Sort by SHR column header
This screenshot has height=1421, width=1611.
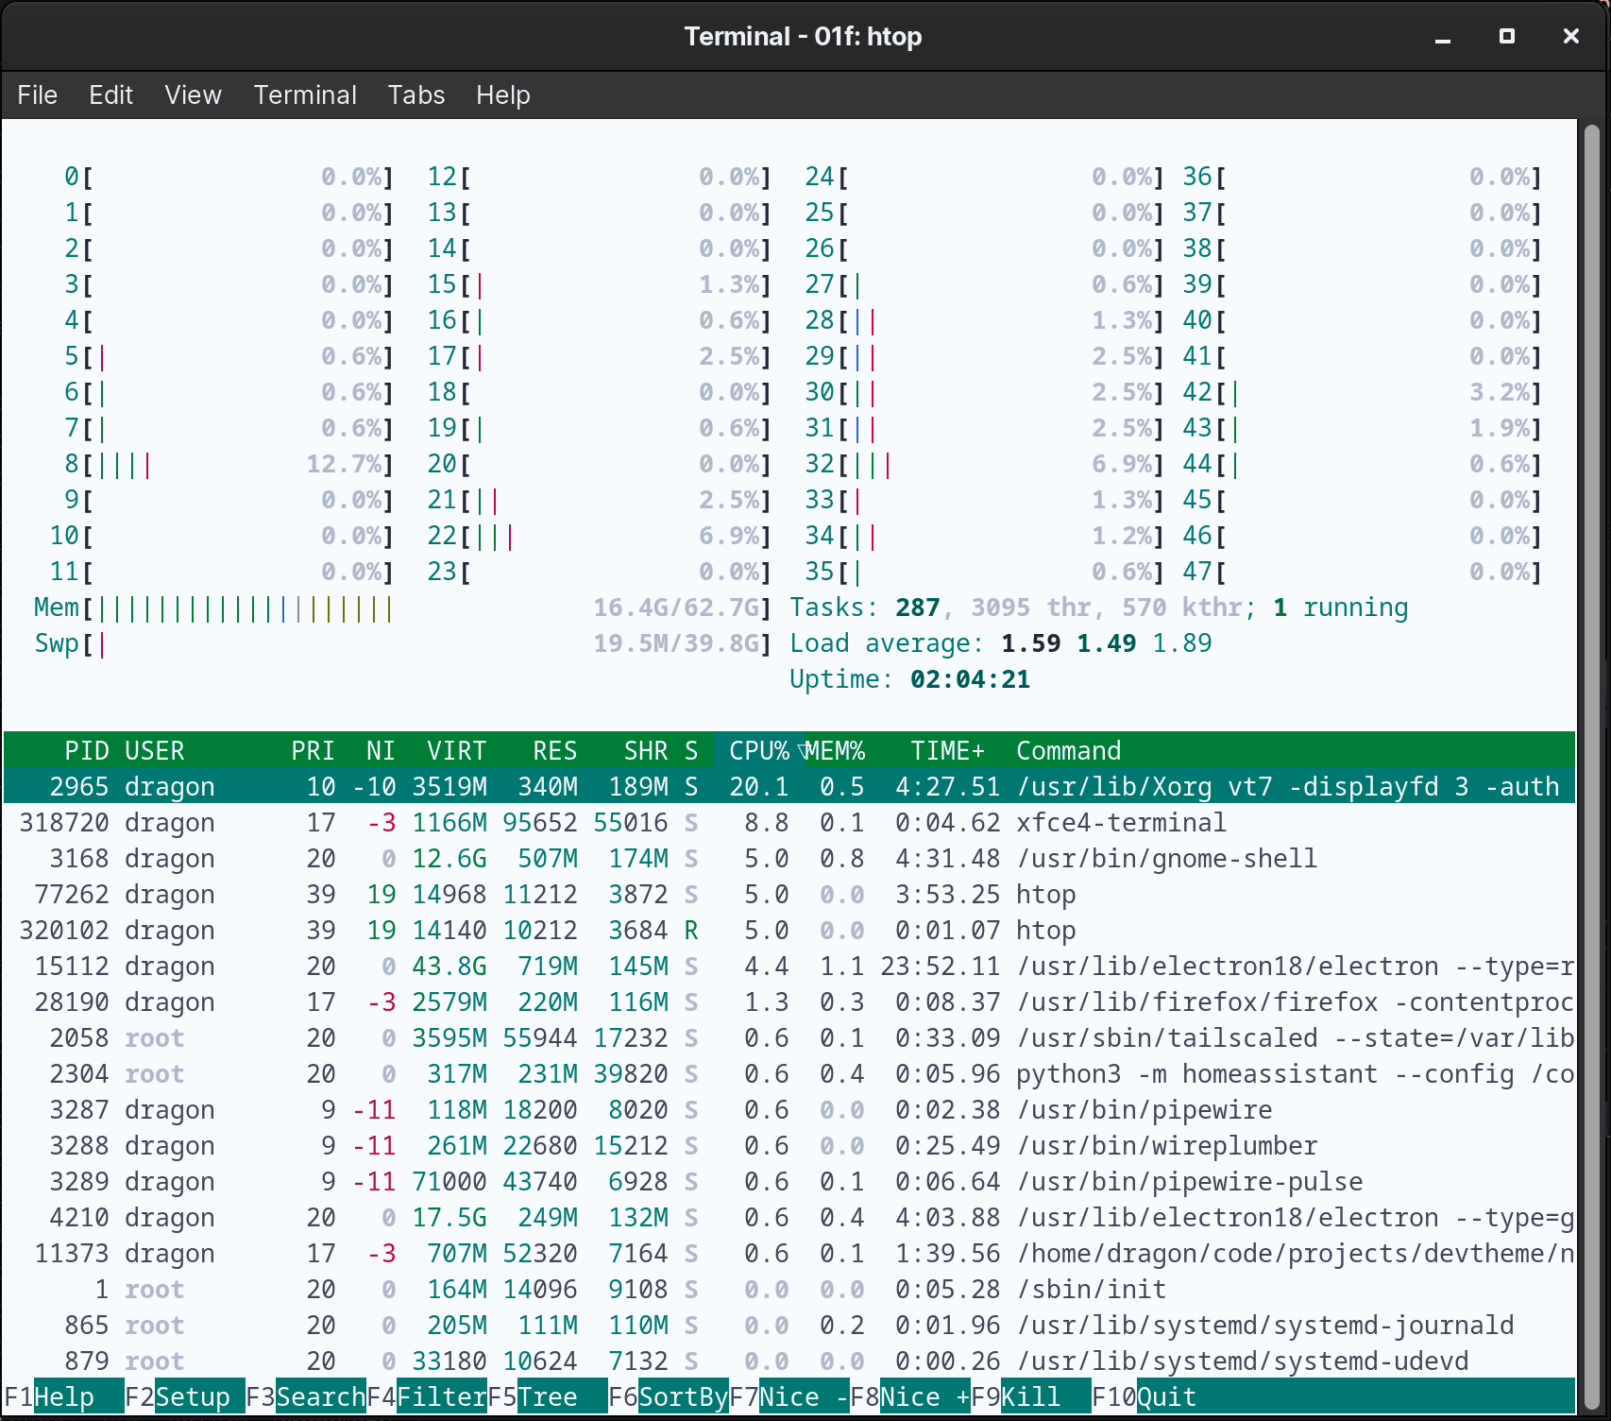tap(646, 750)
